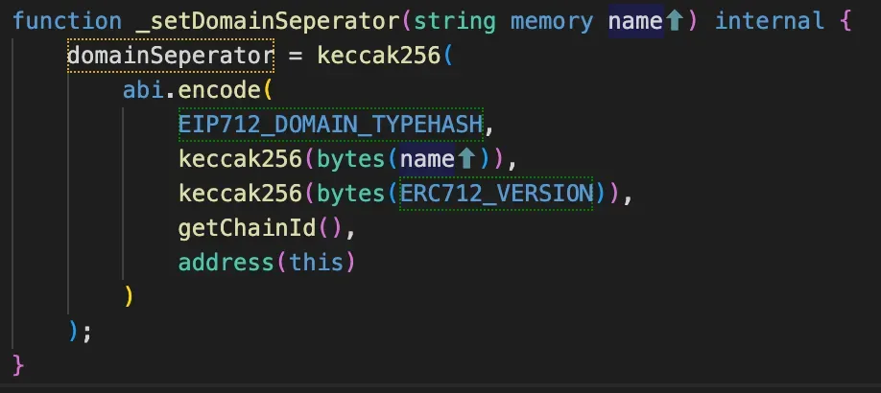The image size is (881, 393).
Task: Click the 'internal' visibility keyword
Action: (770, 21)
